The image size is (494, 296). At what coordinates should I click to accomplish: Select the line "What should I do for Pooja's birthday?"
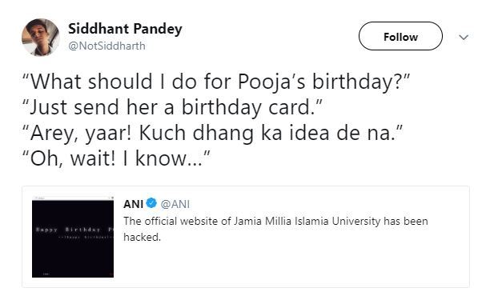click(216, 82)
